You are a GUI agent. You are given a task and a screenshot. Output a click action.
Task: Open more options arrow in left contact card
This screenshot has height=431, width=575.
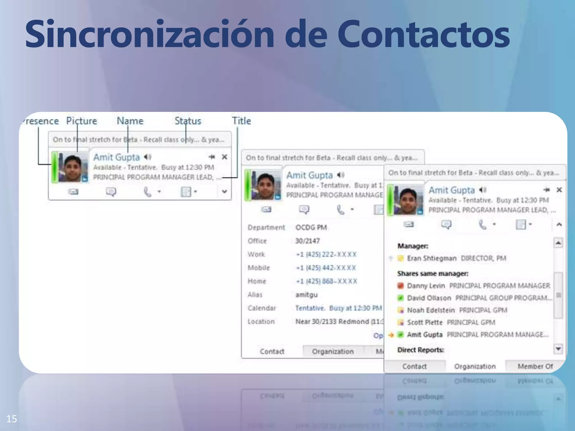tap(195, 192)
